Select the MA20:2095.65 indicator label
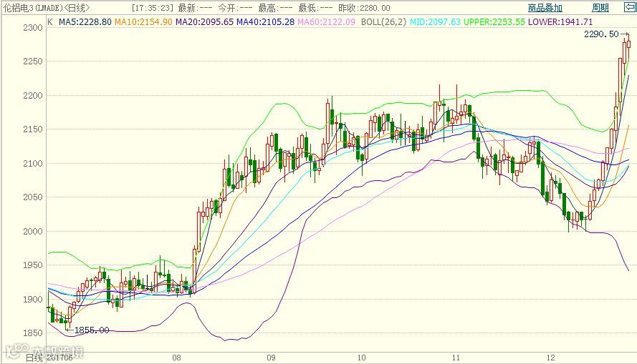The image size is (637, 364). (x=204, y=21)
